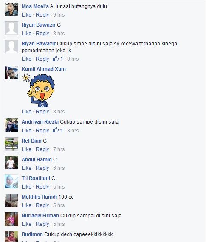Open Budiman's profile name link
The width and height of the screenshot is (206, 242).
(32, 234)
